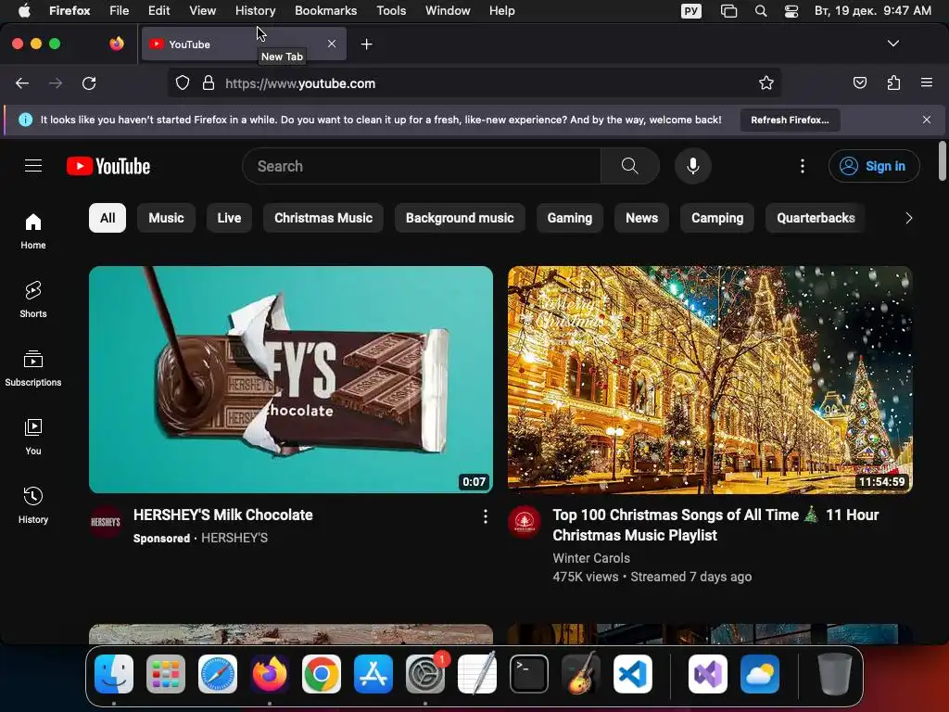
Task: Click the Sign in button
Action: point(873,166)
